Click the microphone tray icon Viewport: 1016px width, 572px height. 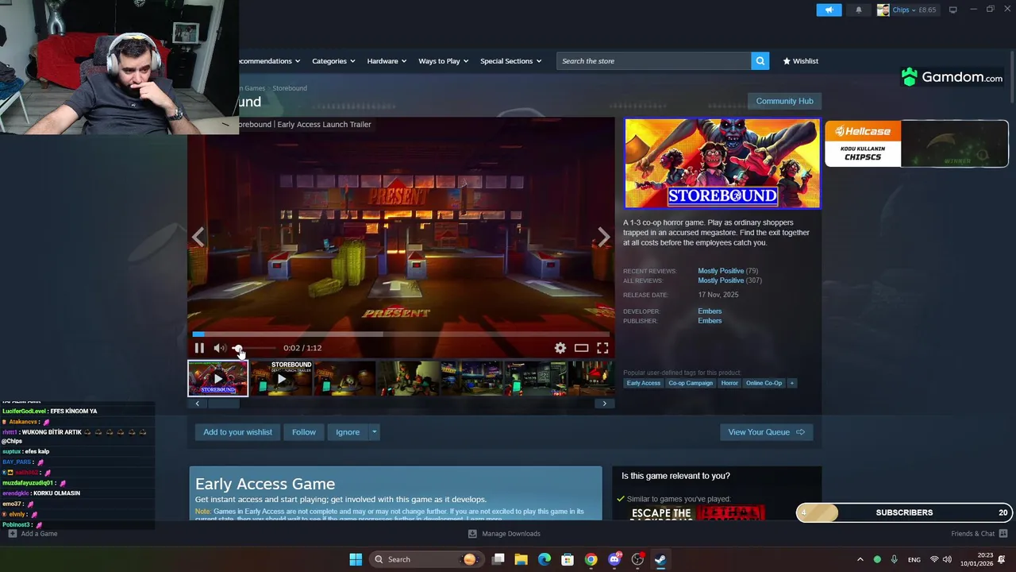pyautogui.click(x=894, y=559)
